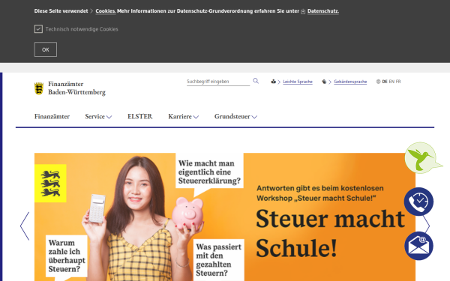Select the DE language option
450x281 pixels.
(x=385, y=82)
